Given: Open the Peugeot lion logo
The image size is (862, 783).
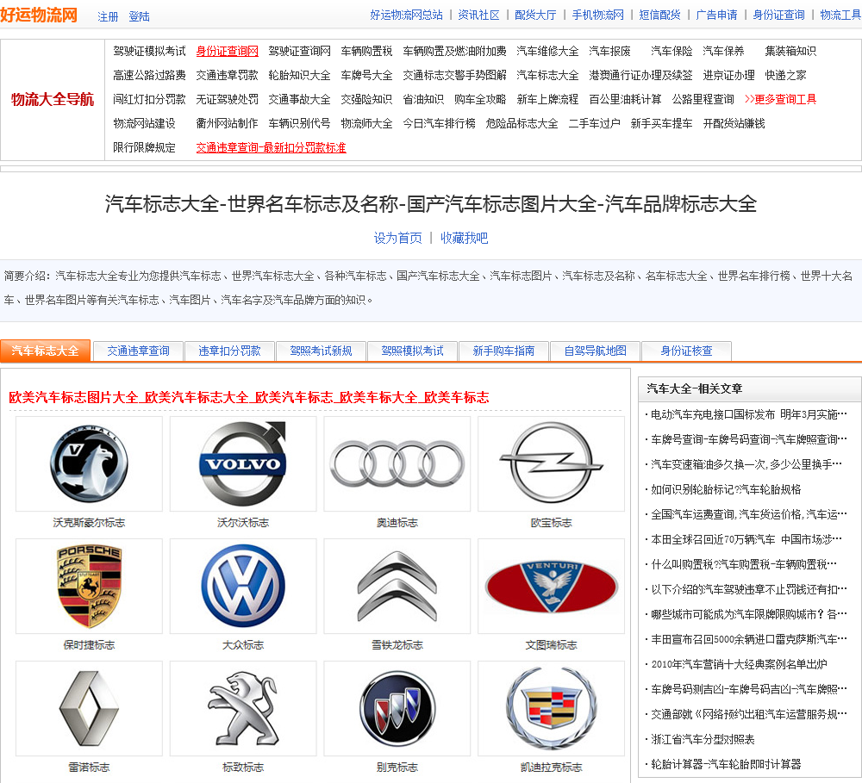Looking at the screenshot, I should (243, 709).
